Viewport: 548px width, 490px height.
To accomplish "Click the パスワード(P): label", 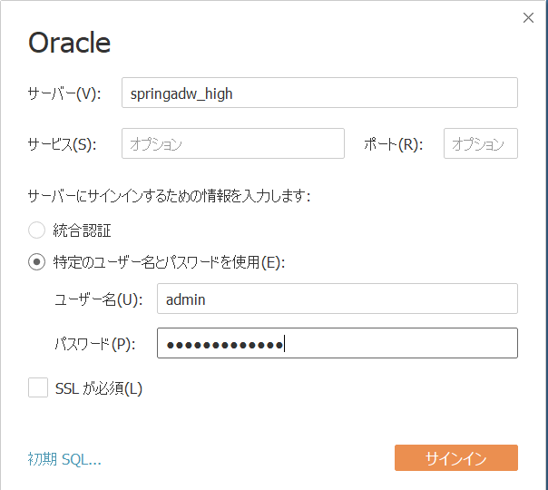I will [95, 344].
